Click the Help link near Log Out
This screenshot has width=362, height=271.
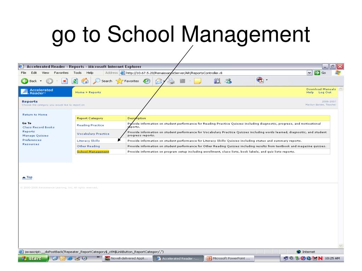coord(310,92)
